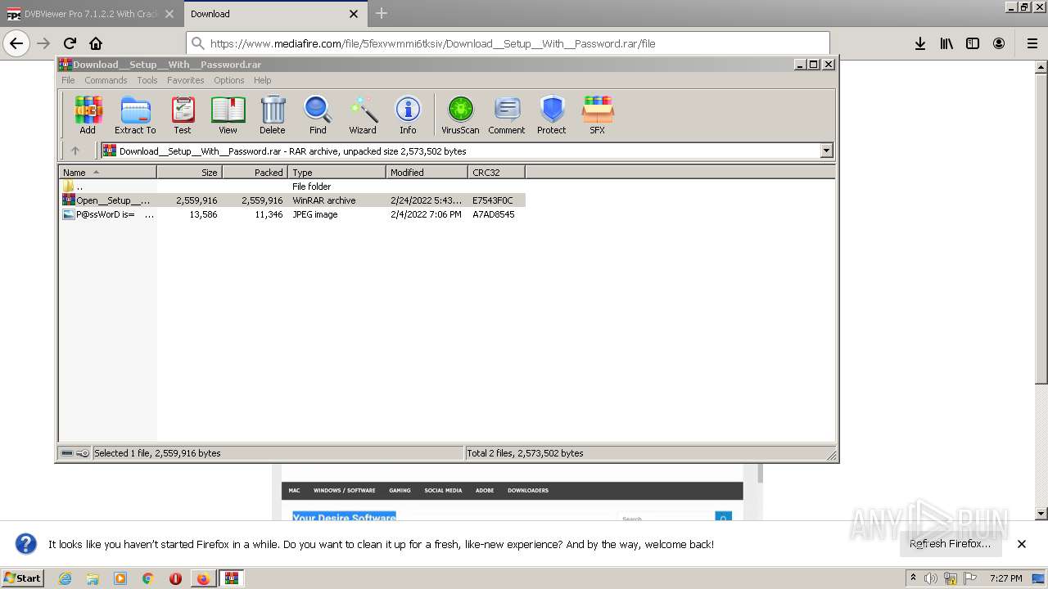Image resolution: width=1048 pixels, height=589 pixels.
Task: Click the Protect shield icon
Action: point(552,115)
